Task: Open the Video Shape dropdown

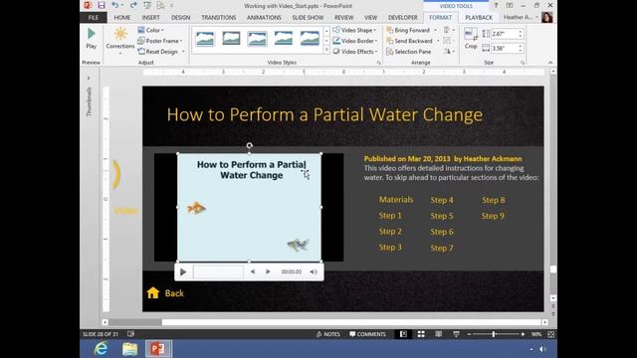Action: [355, 30]
